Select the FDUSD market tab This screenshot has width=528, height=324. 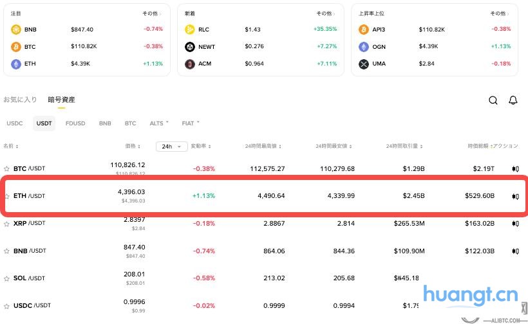coord(75,123)
